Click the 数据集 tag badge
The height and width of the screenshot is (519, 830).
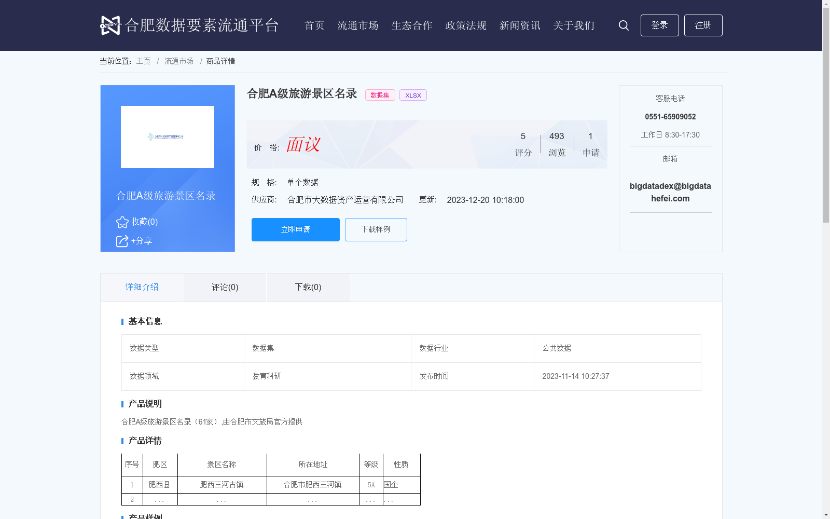379,95
